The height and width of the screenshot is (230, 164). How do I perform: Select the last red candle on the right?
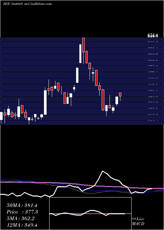120,95
